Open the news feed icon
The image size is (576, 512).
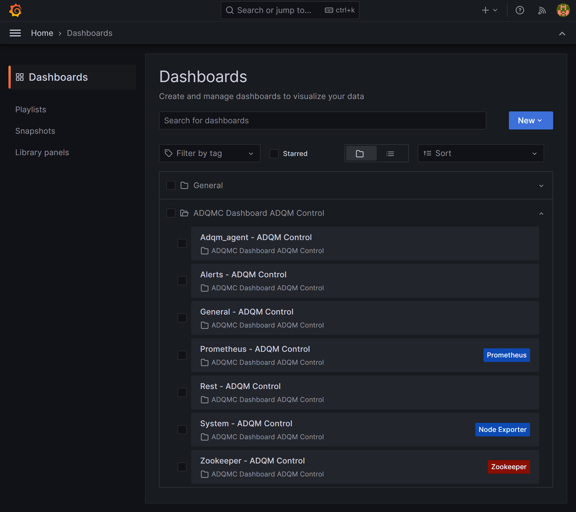point(542,10)
